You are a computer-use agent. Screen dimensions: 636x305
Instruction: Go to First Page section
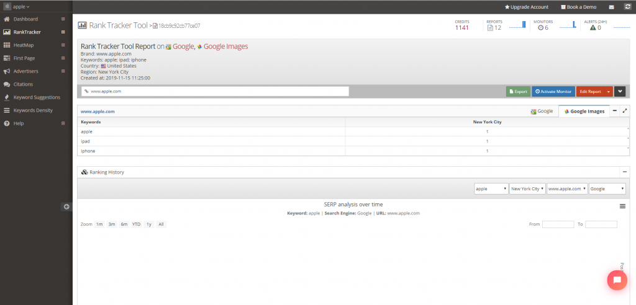[24, 58]
